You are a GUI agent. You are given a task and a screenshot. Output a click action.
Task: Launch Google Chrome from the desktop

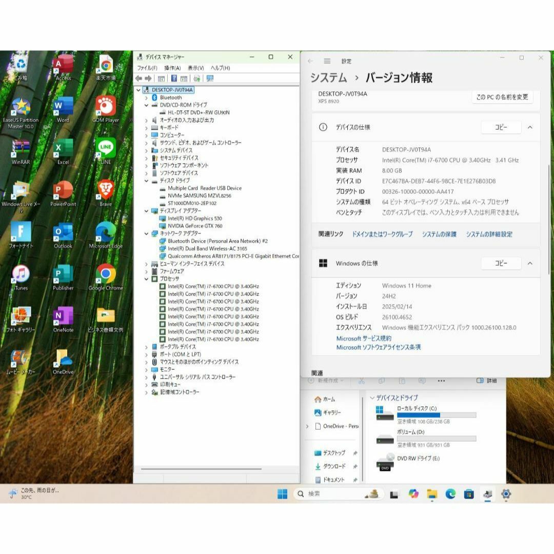106,278
